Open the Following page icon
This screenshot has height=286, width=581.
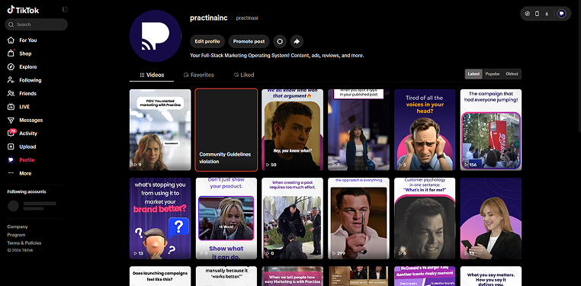pos(11,80)
